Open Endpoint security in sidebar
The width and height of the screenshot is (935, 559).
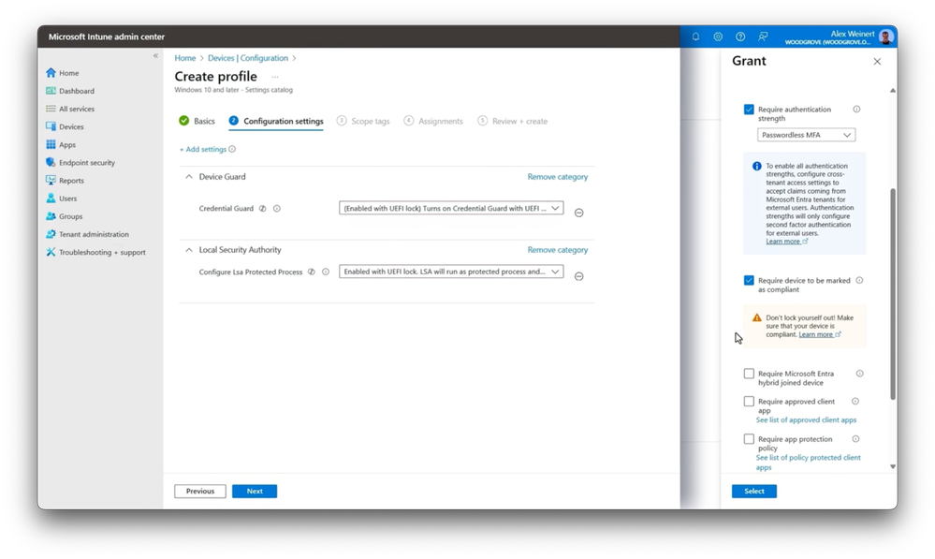[86, 162]
